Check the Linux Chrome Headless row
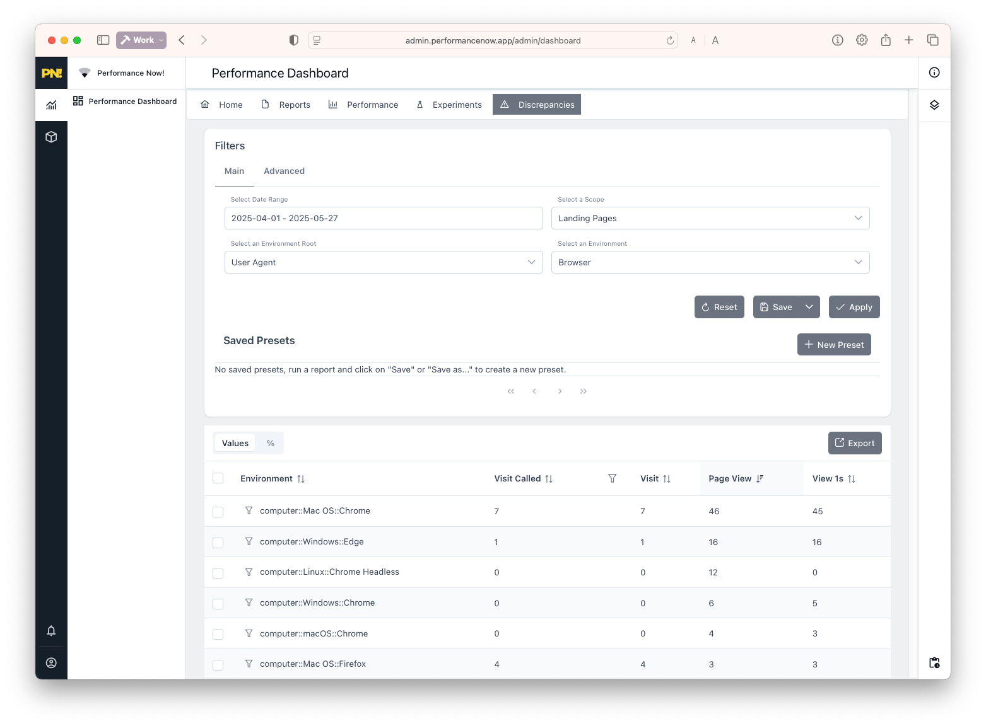The image size is (986, 726). [218, 573]
